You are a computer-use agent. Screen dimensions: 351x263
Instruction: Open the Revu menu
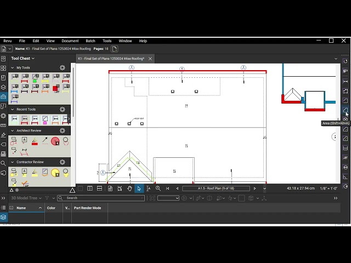(7, 41)
